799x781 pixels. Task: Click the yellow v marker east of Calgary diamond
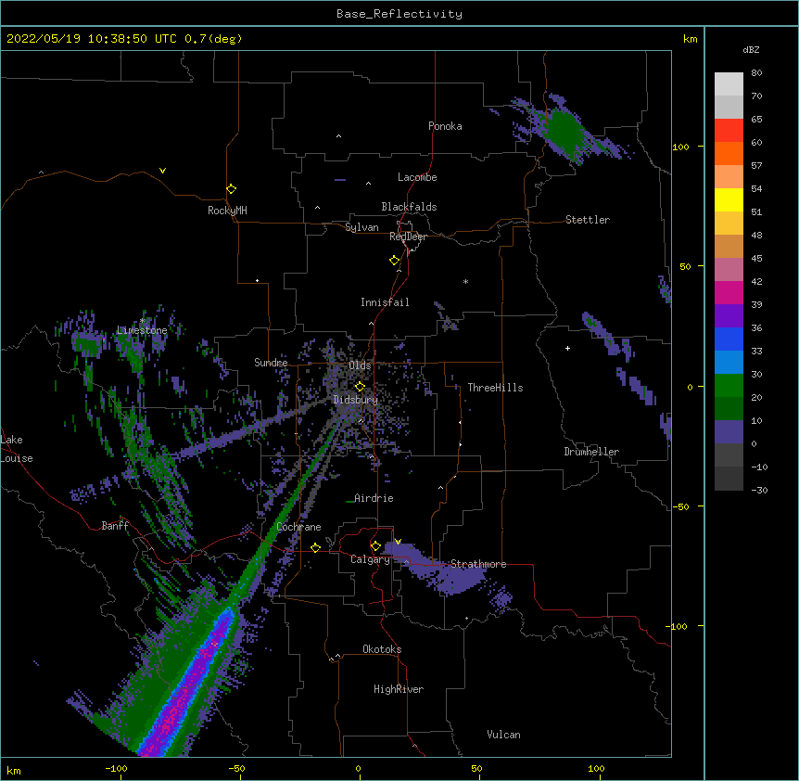(x=398, y=542)
